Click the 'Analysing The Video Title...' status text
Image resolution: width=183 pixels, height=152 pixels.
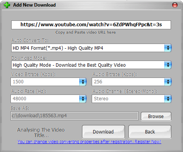pyautogui.click(x=41, y=132)
